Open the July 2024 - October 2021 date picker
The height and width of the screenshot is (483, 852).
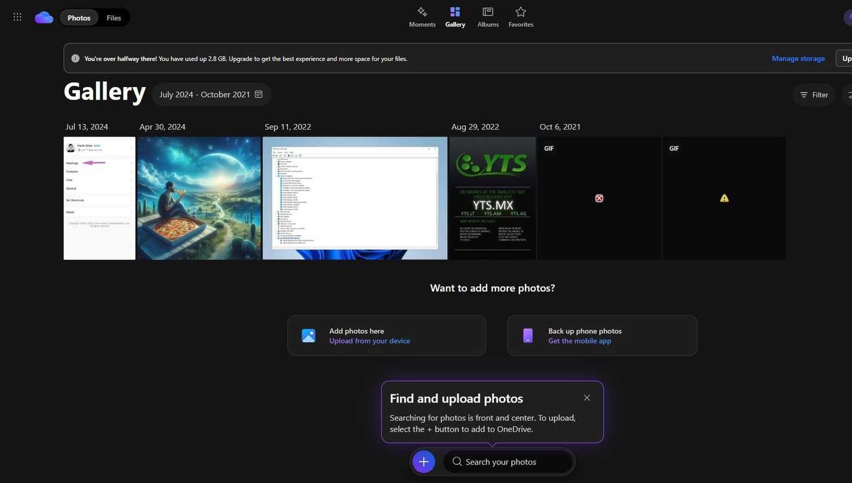pyautogui.click(x=205, y=93)
